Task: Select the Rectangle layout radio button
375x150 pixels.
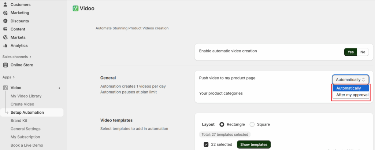Action: pyautogui.click(x=222, y=124)
